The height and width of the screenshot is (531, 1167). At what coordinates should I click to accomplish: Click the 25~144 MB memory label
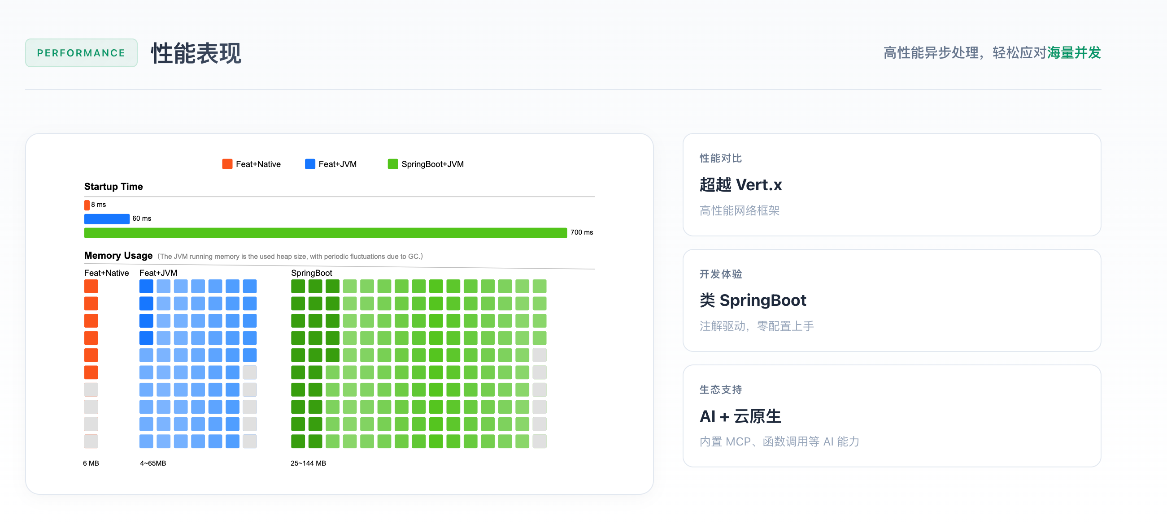308,463
